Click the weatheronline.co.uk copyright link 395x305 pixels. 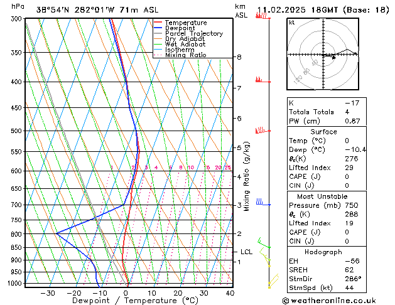click(x=329, y=301)
